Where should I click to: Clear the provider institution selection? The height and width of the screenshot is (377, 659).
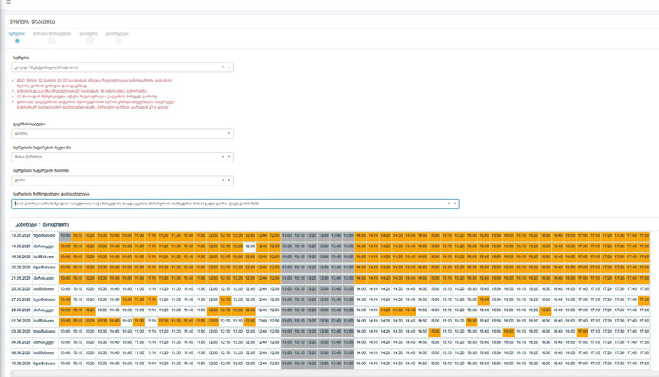coord(449,204)
